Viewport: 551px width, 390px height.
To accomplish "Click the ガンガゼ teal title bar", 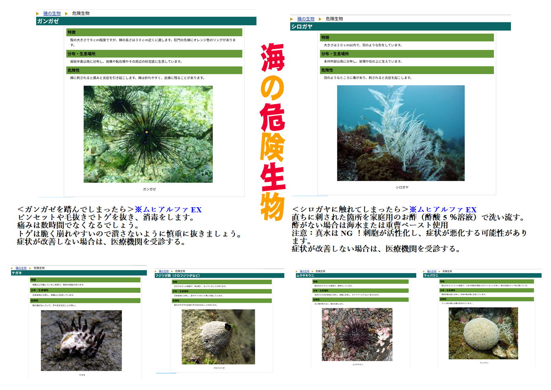I will (x=146, y=21).
